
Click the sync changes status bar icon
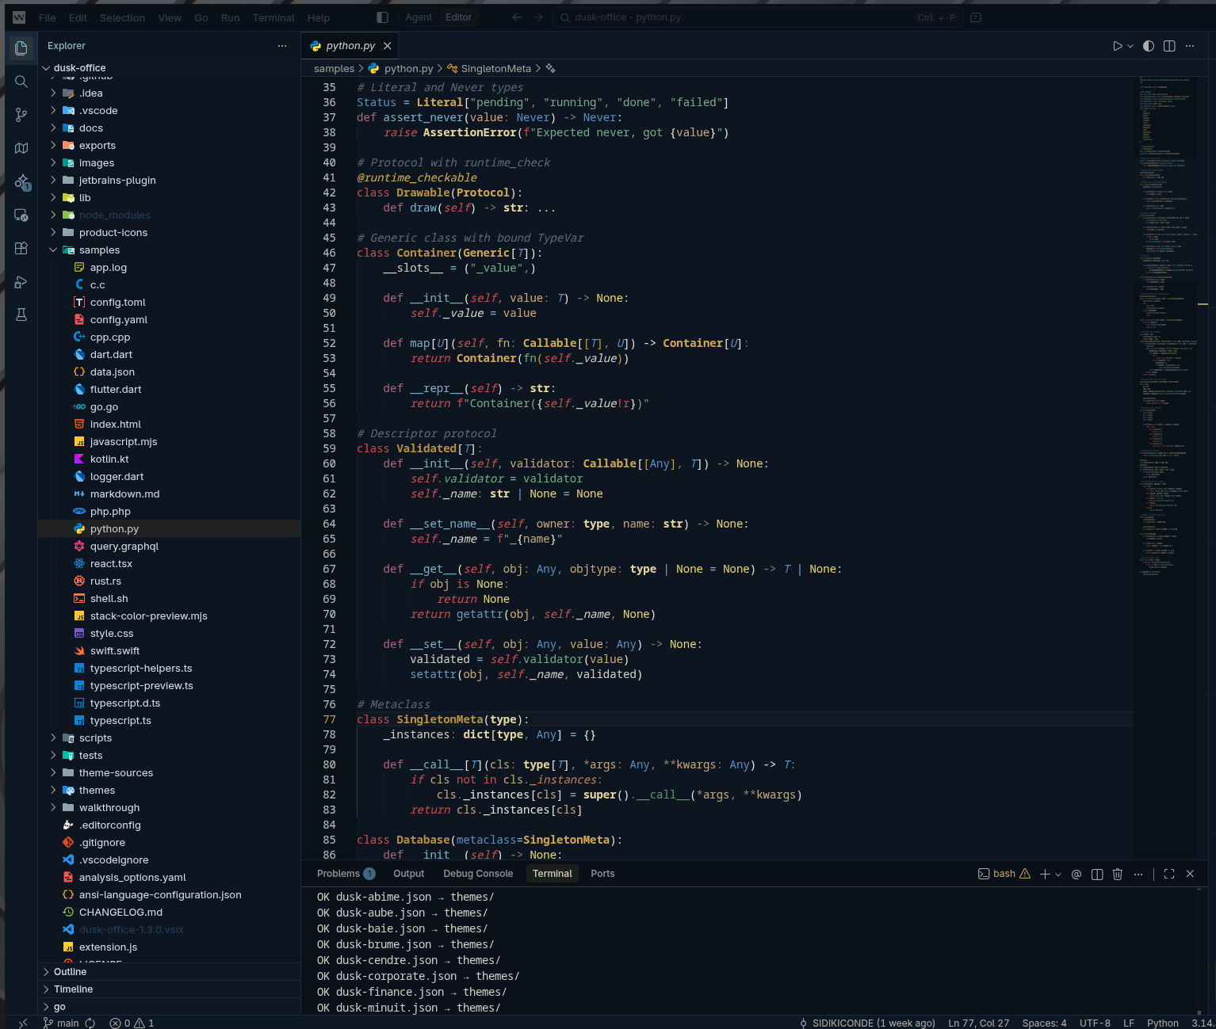90,1023
